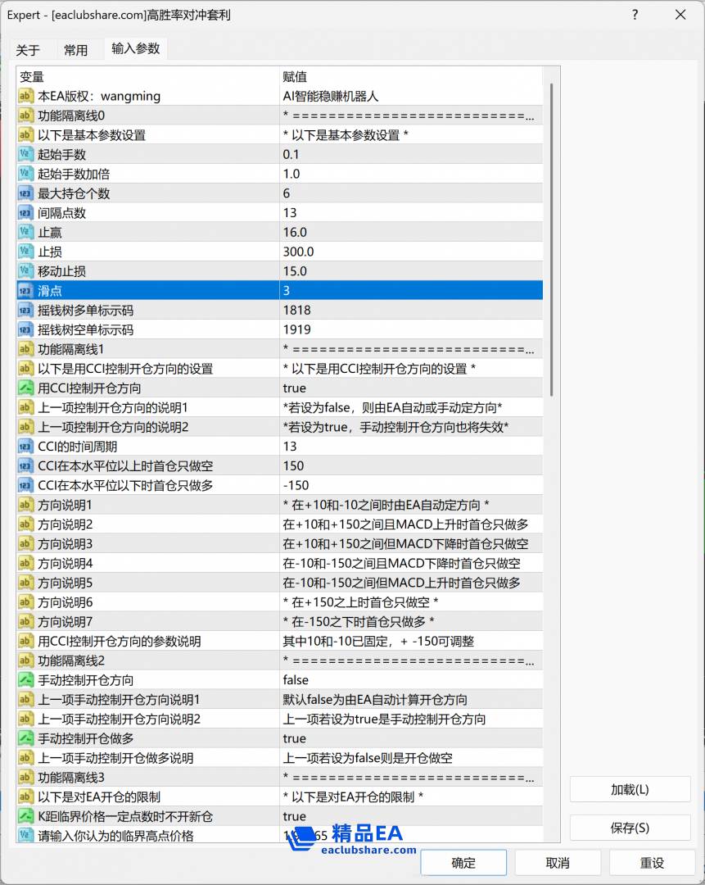Click the 加载(L) button
The image size is (705, 885).
(x=630, y=789)
